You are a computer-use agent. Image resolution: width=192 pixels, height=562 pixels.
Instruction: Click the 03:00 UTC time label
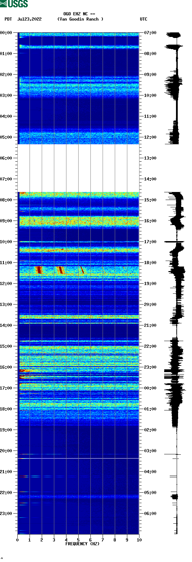pyautogui.click(x=150, y=451)
